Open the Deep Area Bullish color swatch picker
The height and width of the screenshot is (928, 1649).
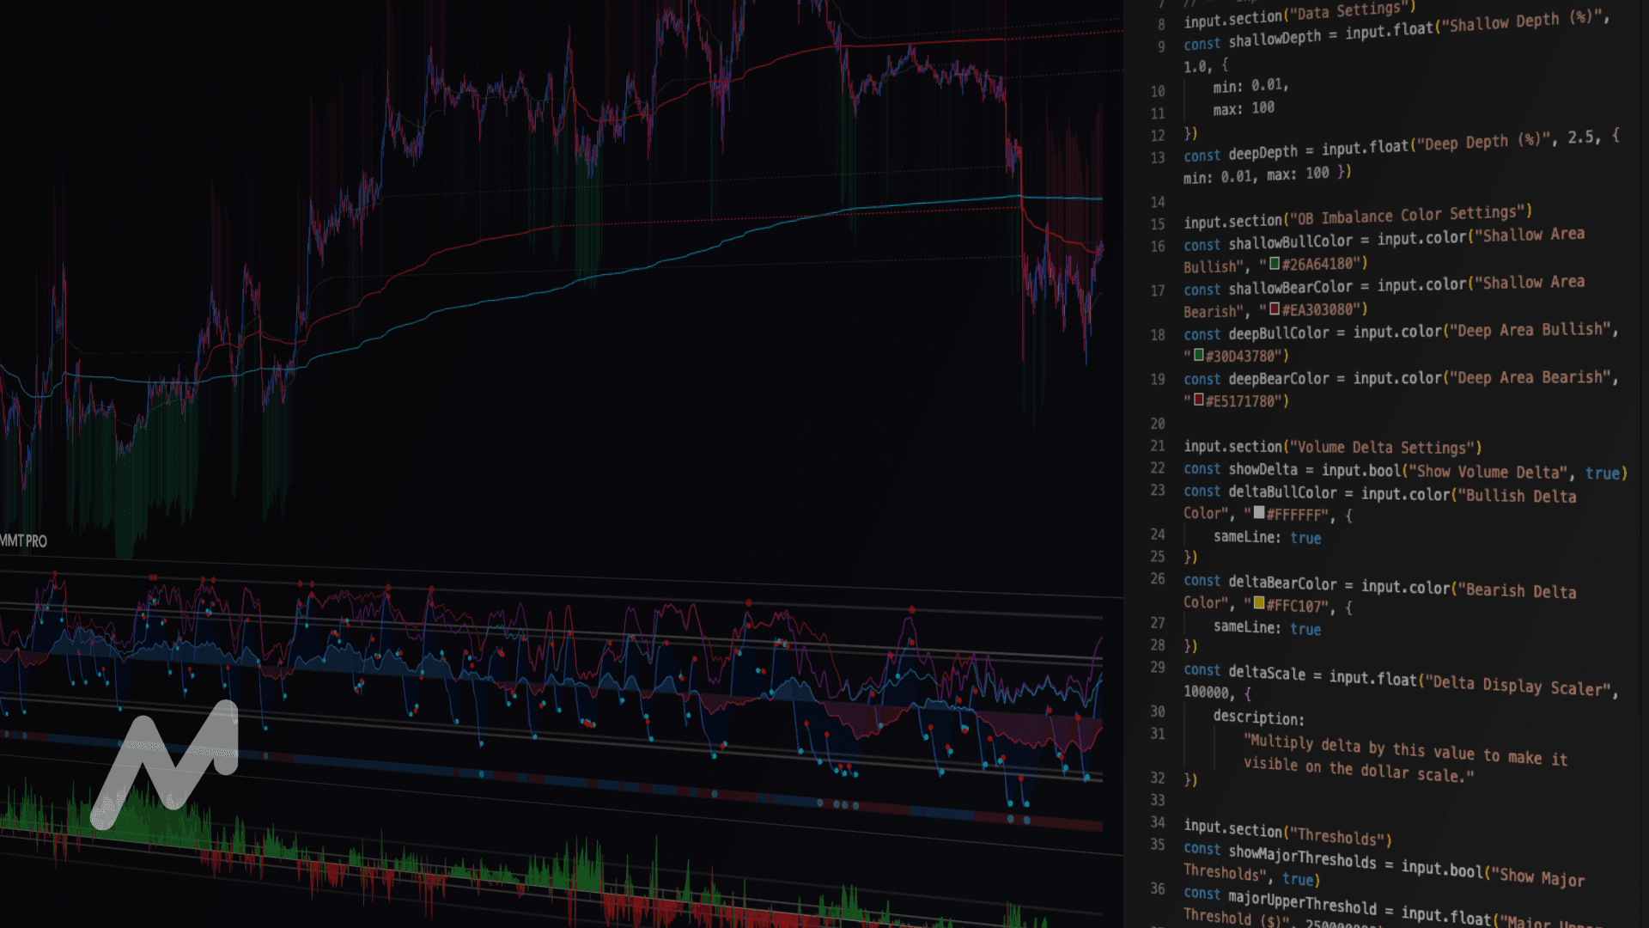pos(1197,356)
